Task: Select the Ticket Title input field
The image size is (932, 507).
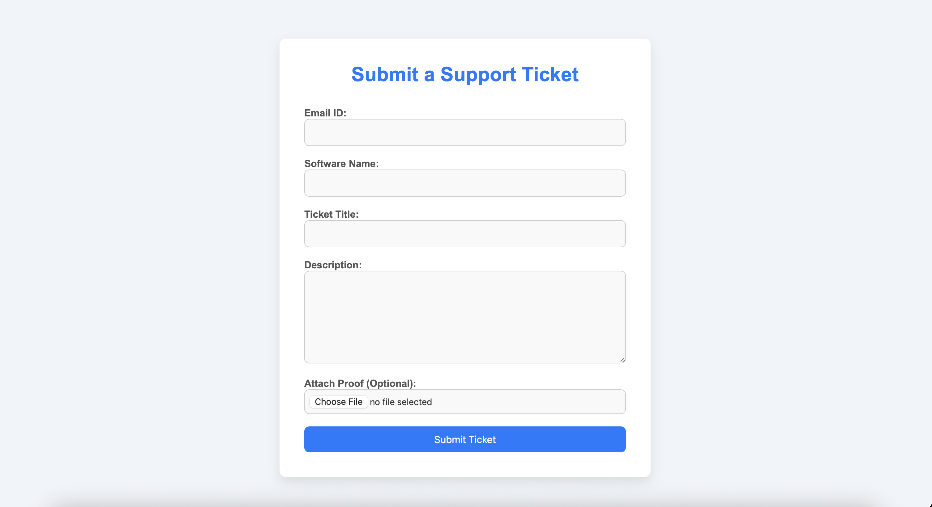Action: pos(464,234)
